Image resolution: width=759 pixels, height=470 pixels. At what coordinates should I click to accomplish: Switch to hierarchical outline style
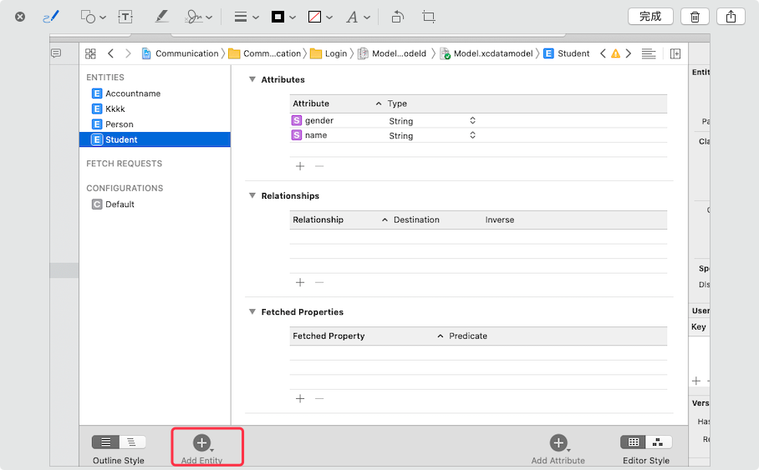click(x=132, y=442)
